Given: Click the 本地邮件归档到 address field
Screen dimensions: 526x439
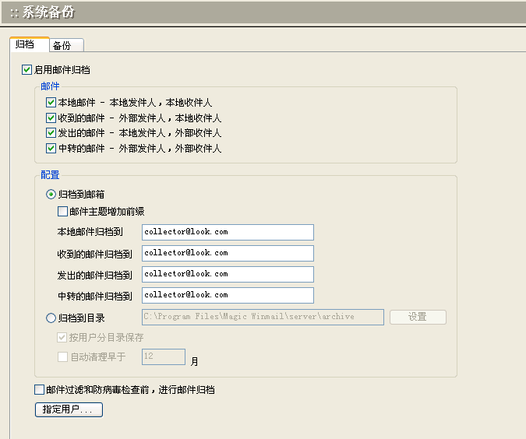Looking at the screenshot, I should [228, 232].
